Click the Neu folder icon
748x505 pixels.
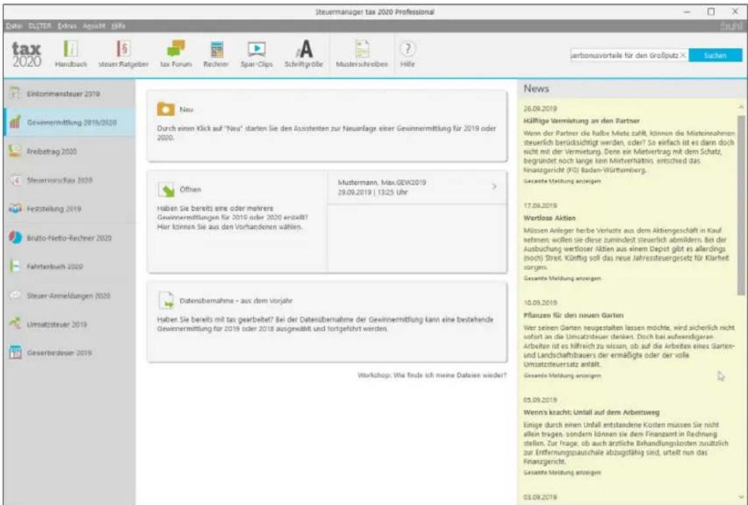166,109
